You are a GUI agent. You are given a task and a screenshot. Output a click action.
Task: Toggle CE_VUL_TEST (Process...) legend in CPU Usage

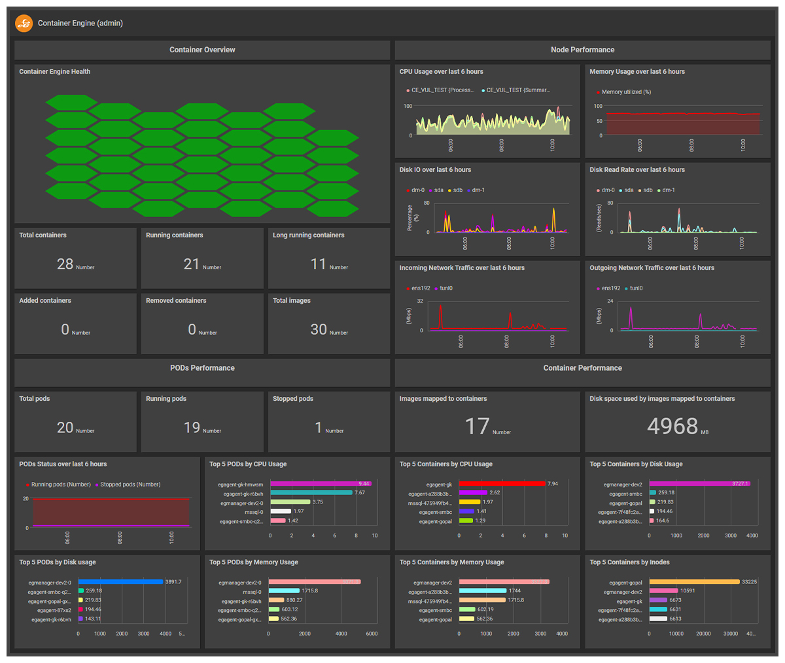442,90
